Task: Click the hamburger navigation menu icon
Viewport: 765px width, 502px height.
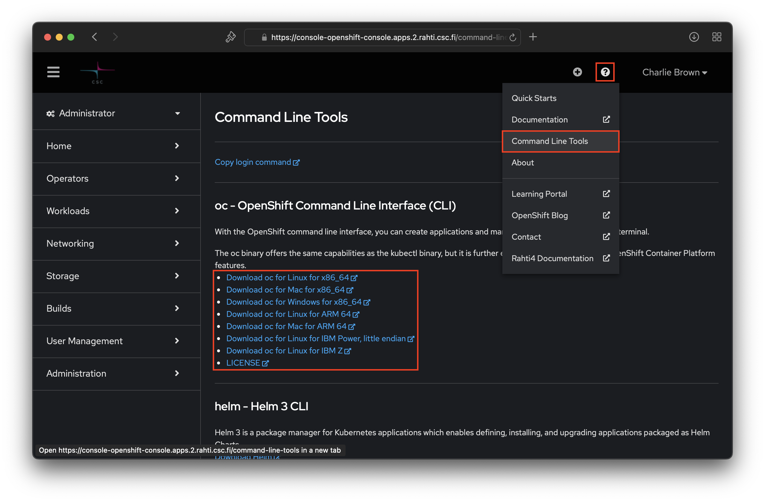Action: 53,72
